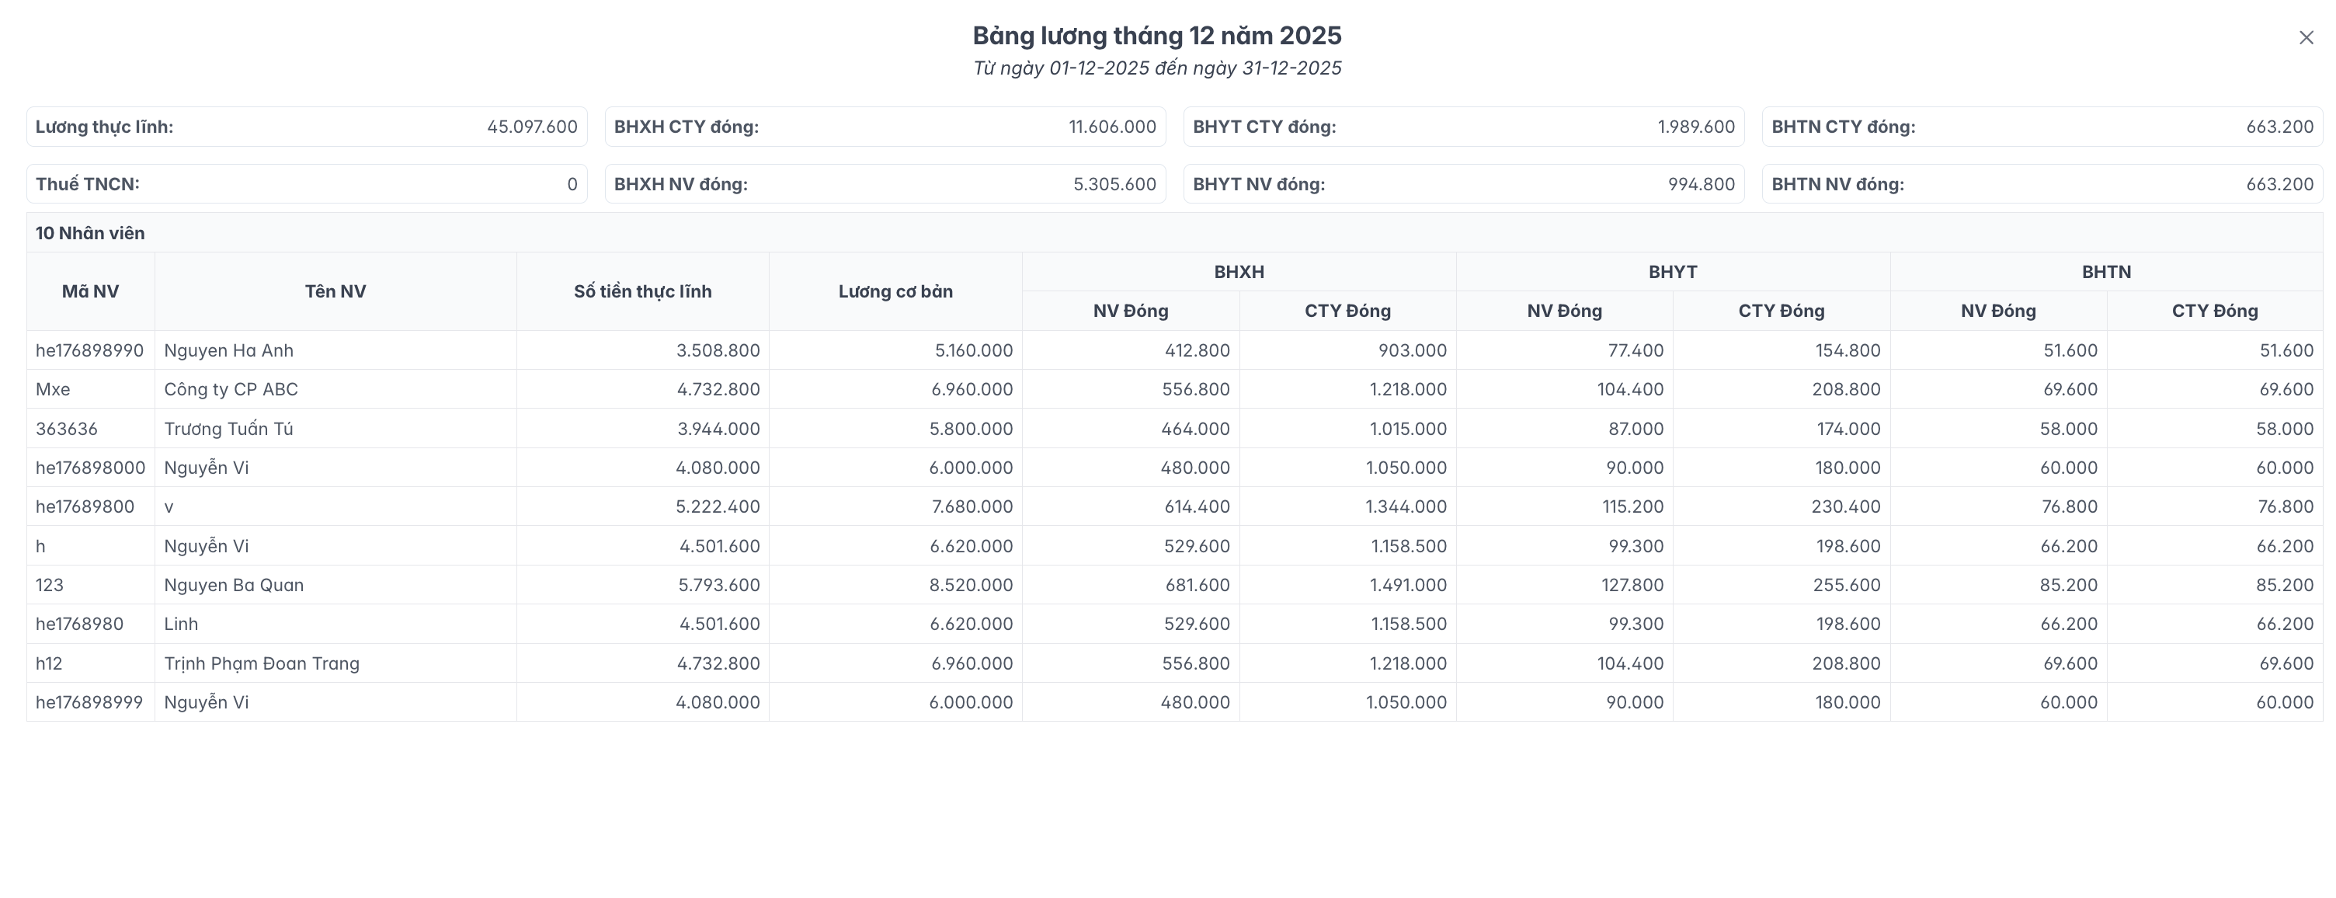Click the "Lương thực lĩnh" summary card
Image resolution: width=2336 pixels, height=898 pixels.
(x=307, y=127)
